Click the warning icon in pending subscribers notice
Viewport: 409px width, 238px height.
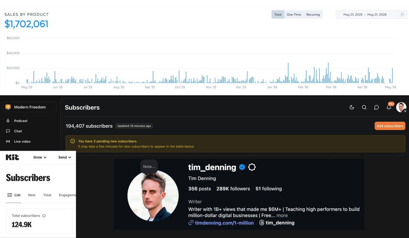point(72,141)
